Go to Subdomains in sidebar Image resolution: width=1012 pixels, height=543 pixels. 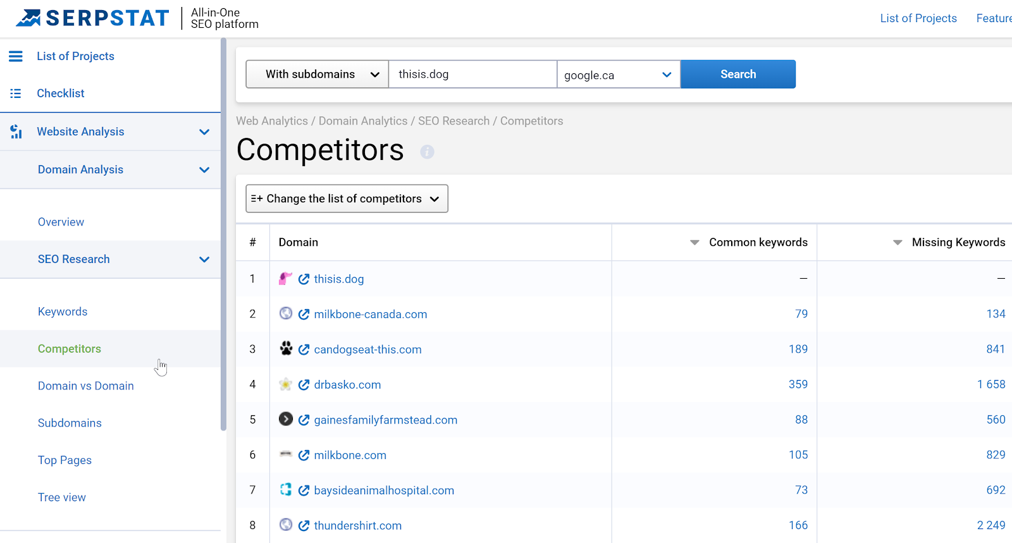coord(70,423)
